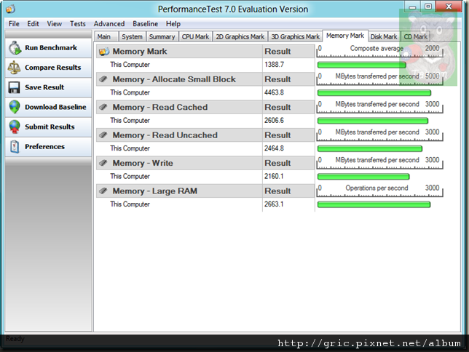Select the Memory Mark header row
Screen dimensions: 469x352
tap(205, 52)
